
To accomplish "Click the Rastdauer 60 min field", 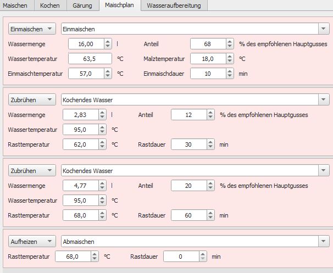I will pyautogui.click(x=189, y=215).
